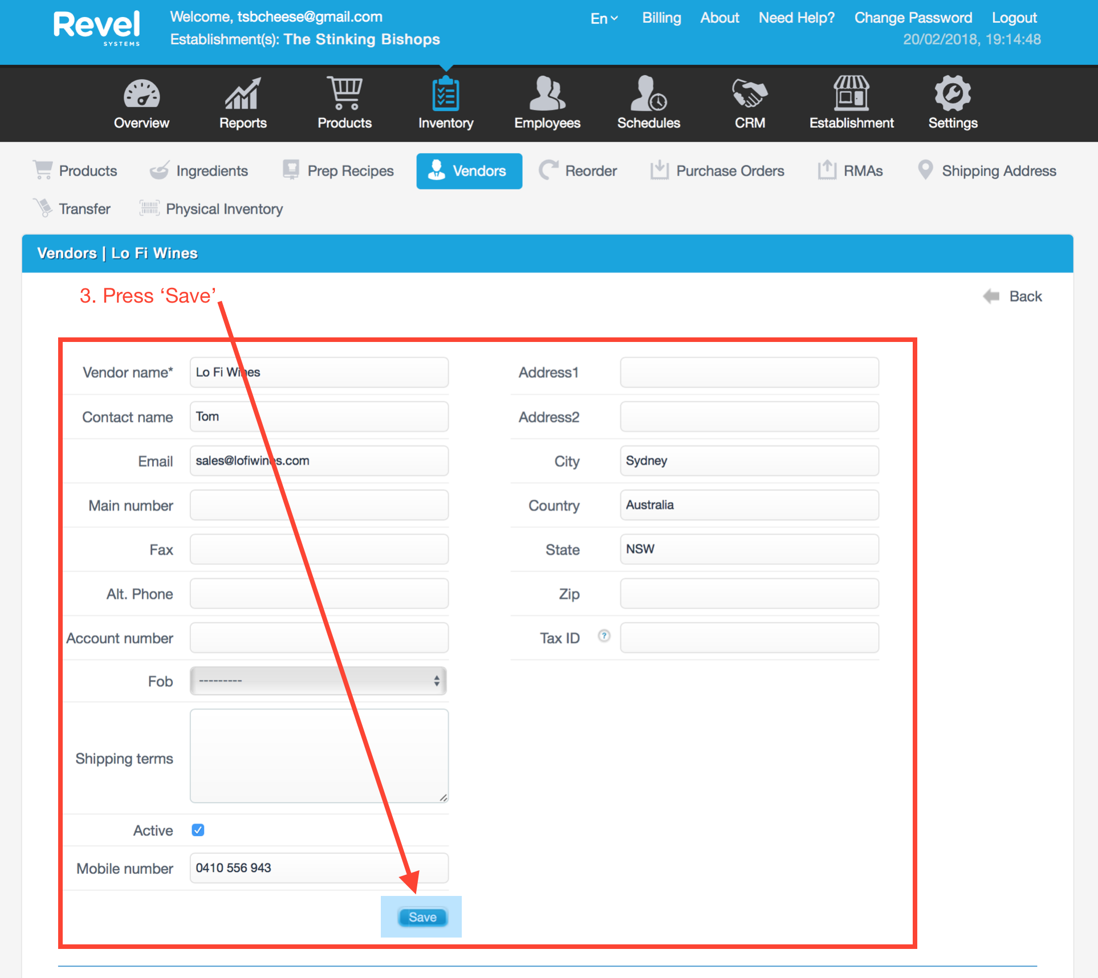Click the Save button

point(422,917)
